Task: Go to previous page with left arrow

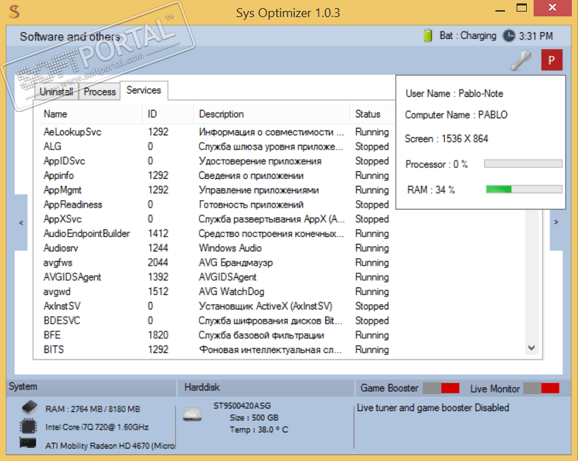Action: [x=21, y=223]
